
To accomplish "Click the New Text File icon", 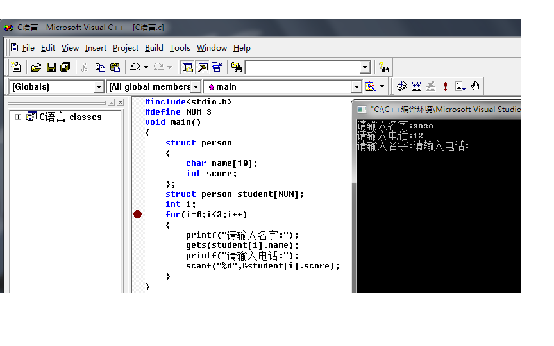I will pos(16,67).
